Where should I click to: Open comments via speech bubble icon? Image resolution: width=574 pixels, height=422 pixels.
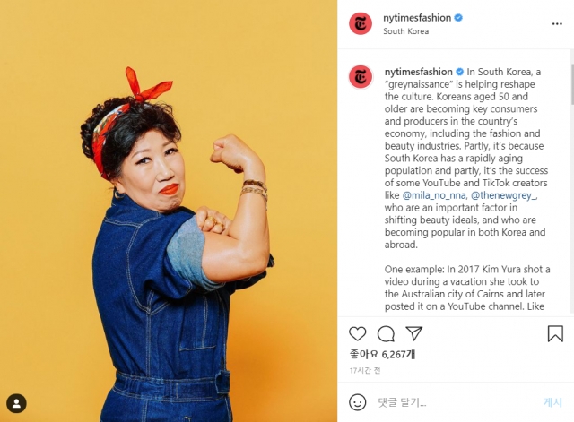(386, 333)
